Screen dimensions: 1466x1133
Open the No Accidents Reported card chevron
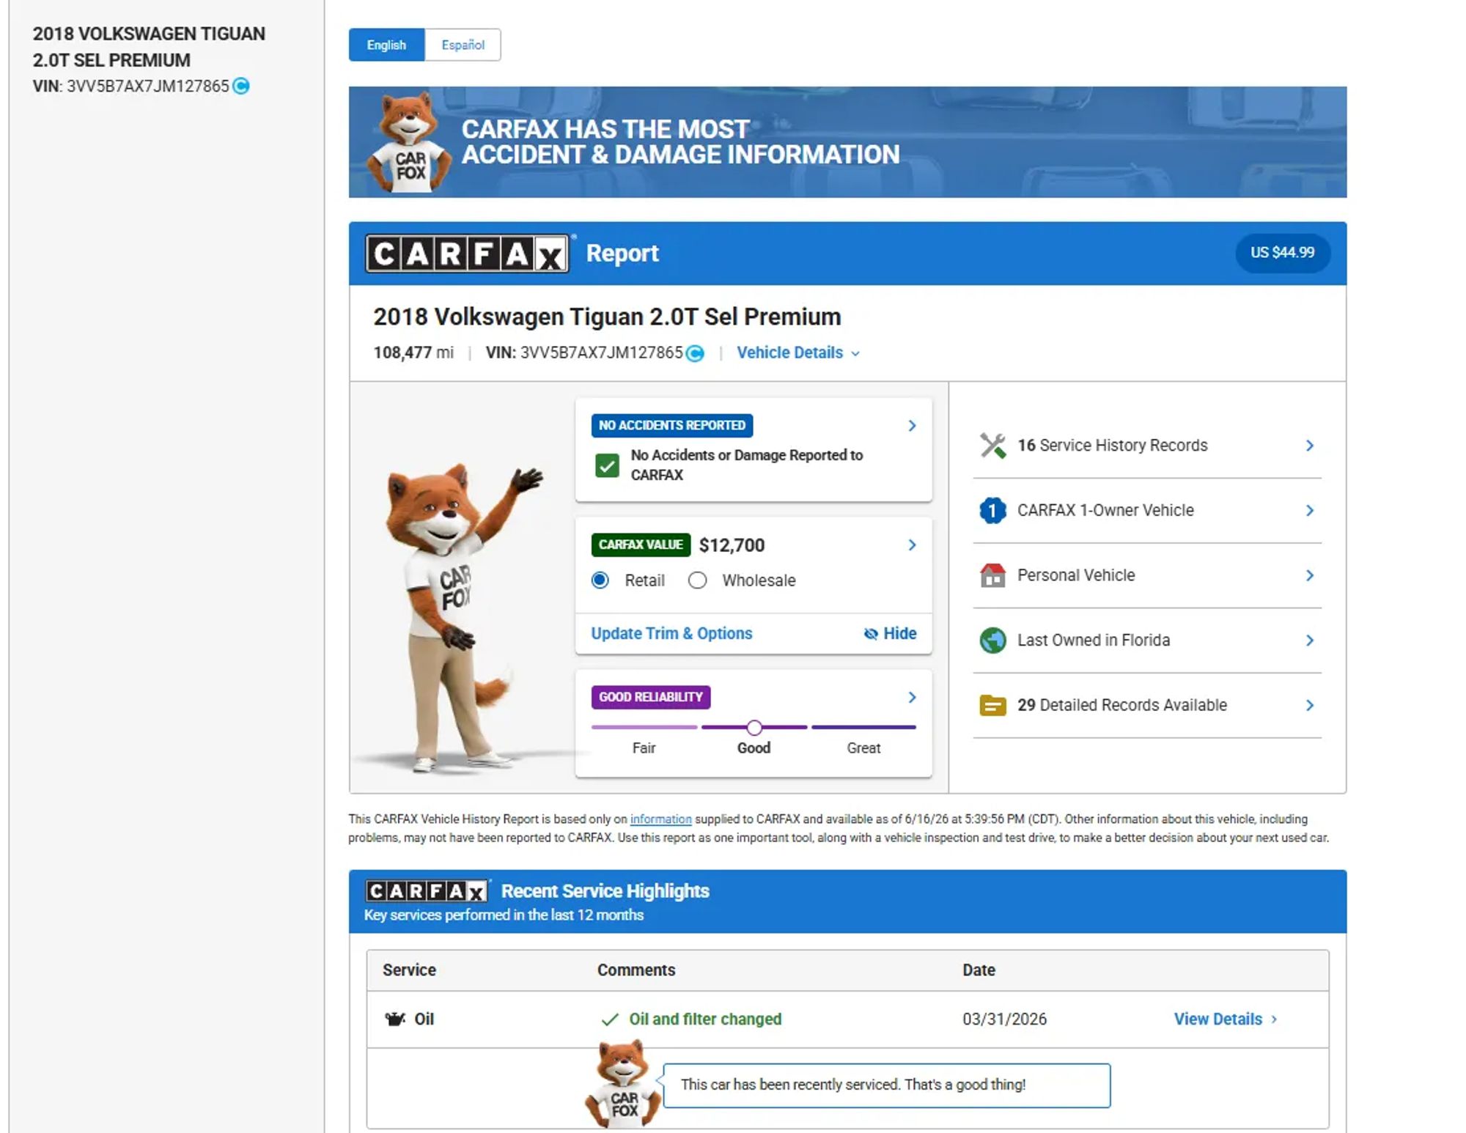pyautogui.click(x=912, y=426)
